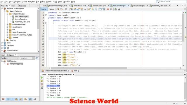
Task: Click Navigator javadoc window icon beside filter
Action: [x=37, y=58]
